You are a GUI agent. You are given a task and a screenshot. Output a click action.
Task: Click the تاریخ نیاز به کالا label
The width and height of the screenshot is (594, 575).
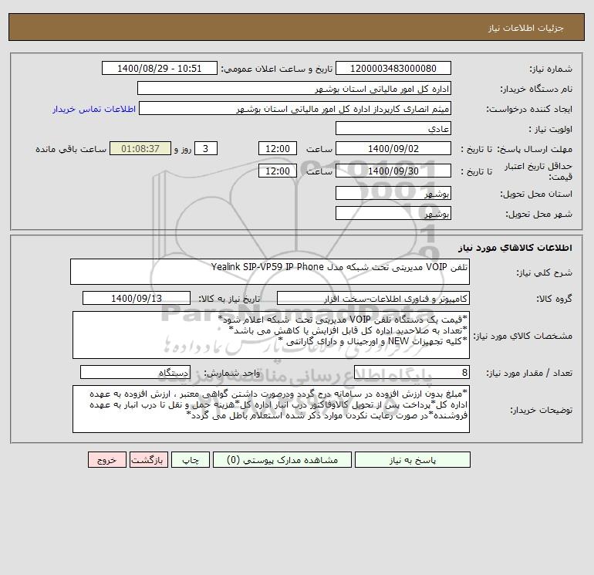[229, 299]
